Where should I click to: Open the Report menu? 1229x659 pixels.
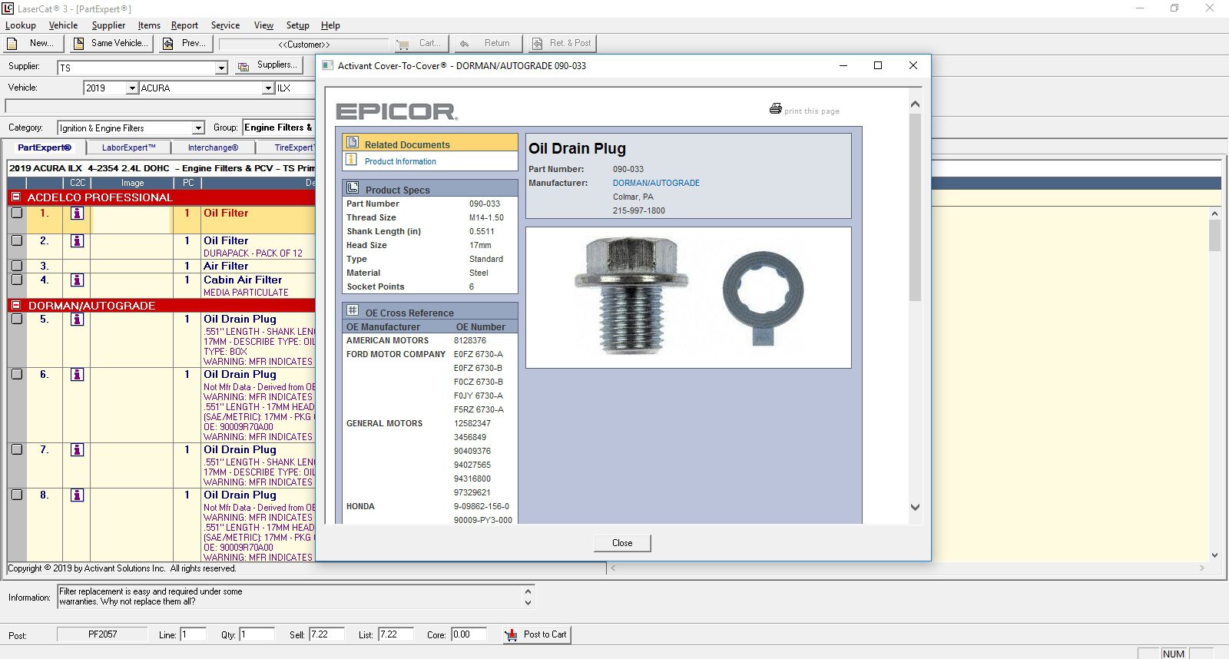coord(184,25)
